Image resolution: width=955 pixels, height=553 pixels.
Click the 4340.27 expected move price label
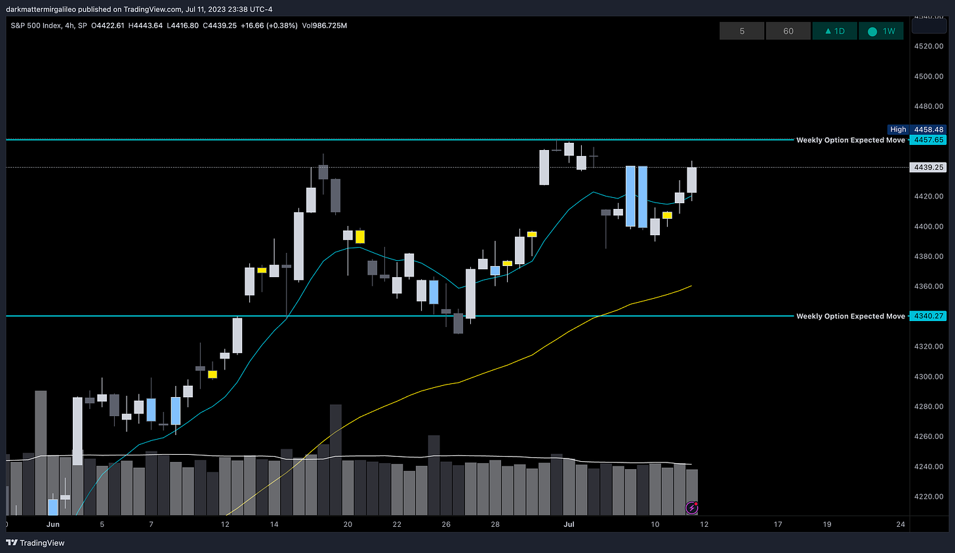[928, 316]
